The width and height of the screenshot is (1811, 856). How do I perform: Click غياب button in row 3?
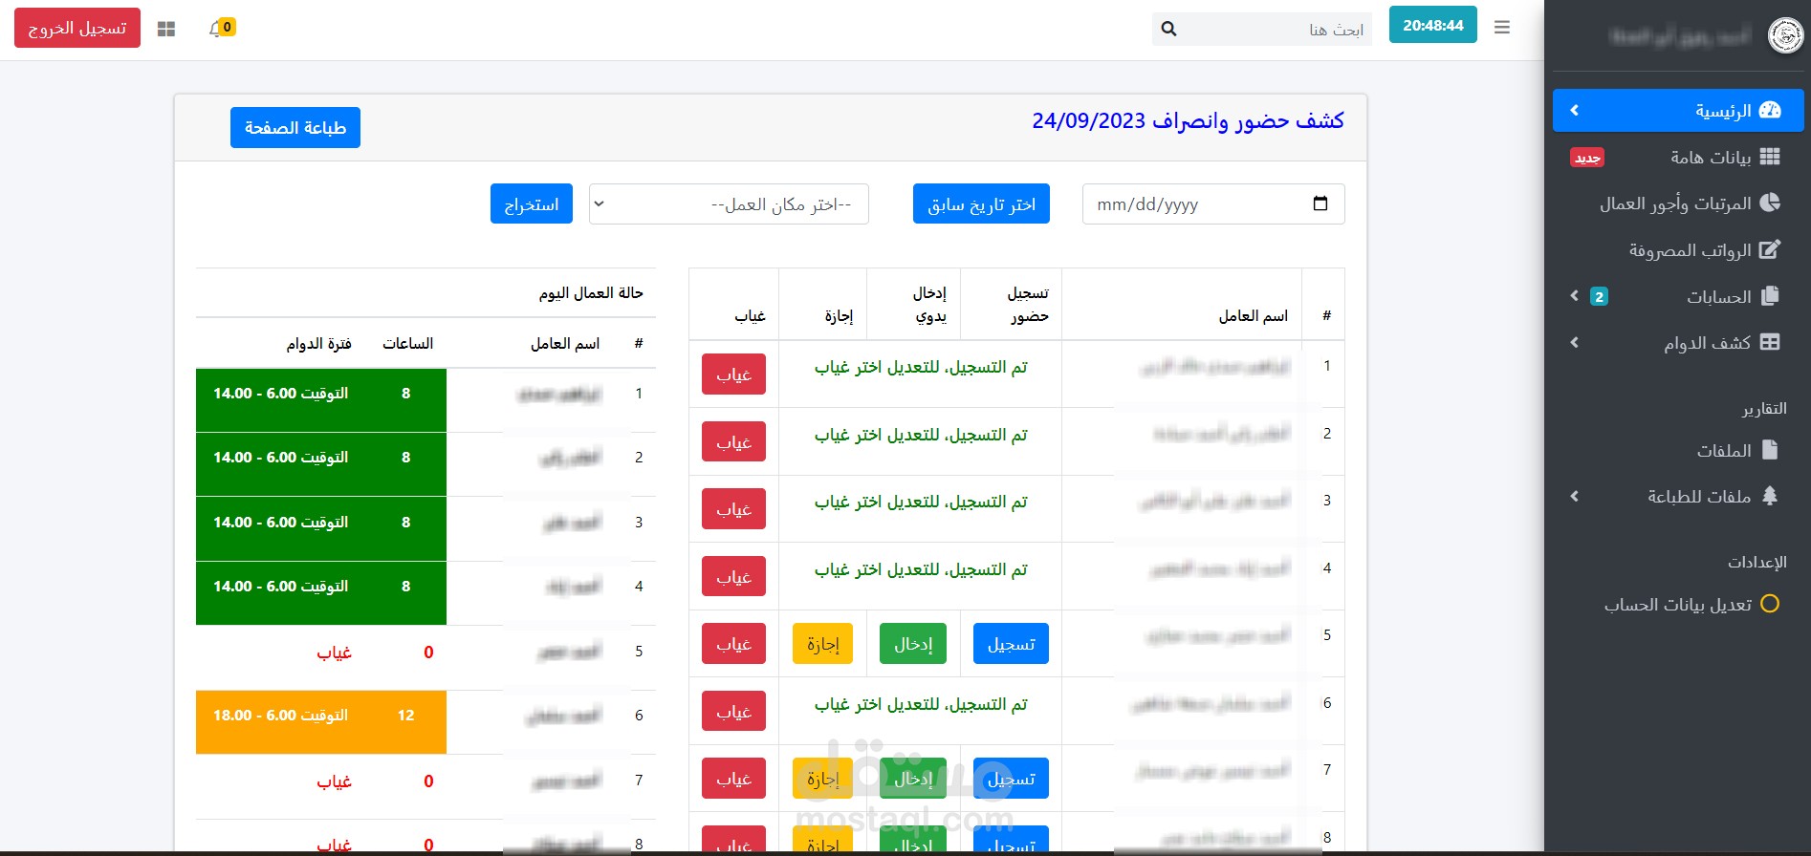733,509
